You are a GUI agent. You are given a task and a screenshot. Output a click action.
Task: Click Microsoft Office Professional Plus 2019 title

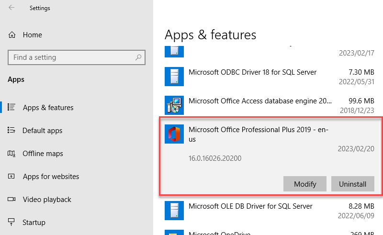(259, 134)
